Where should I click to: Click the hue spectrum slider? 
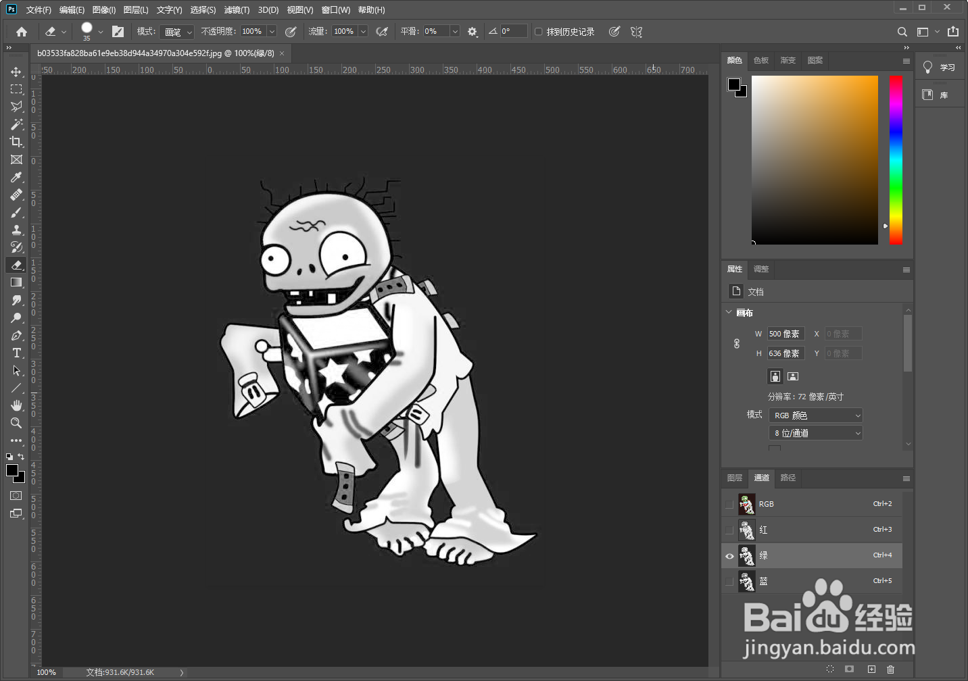click(x=896, y=159)
